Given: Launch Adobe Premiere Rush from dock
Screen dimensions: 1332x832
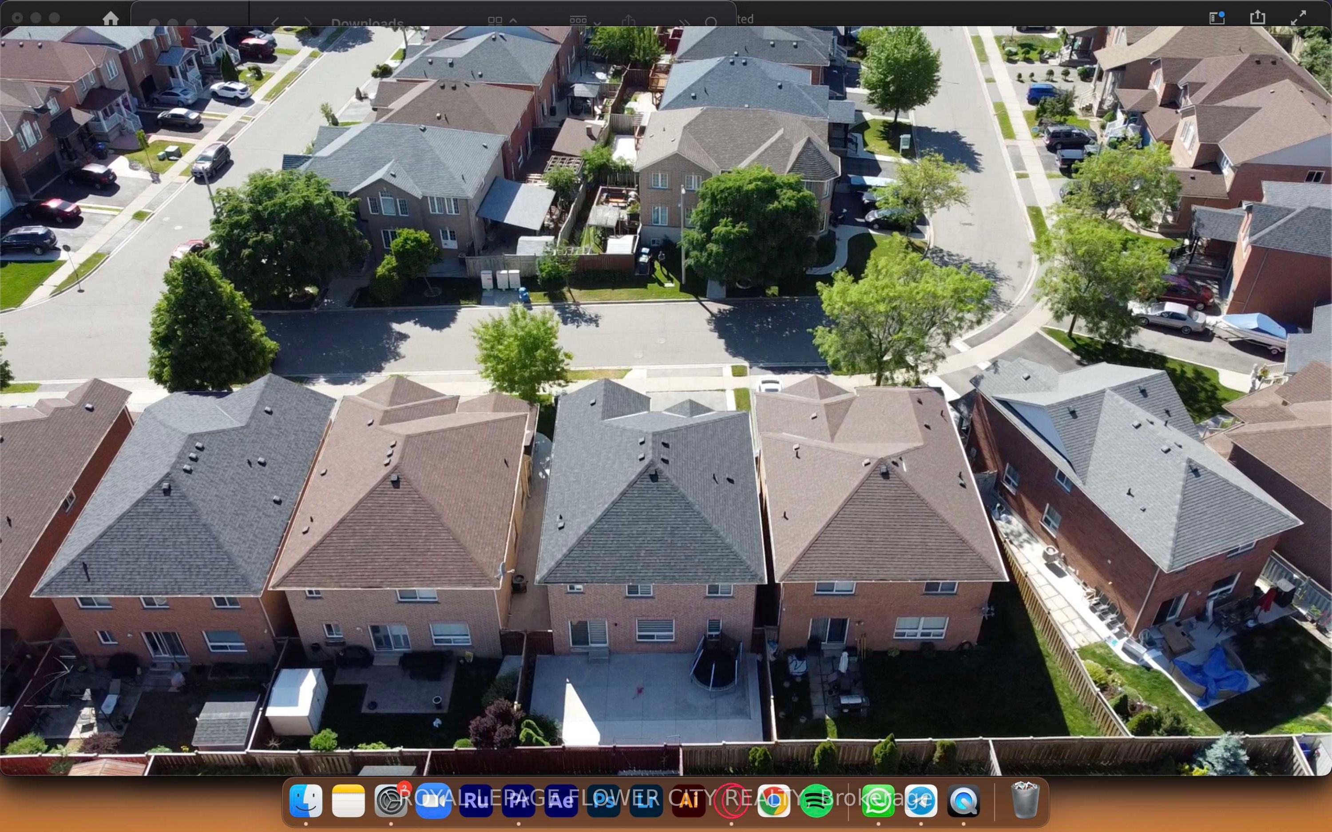Looking at the screenshot, I should 476,800.
